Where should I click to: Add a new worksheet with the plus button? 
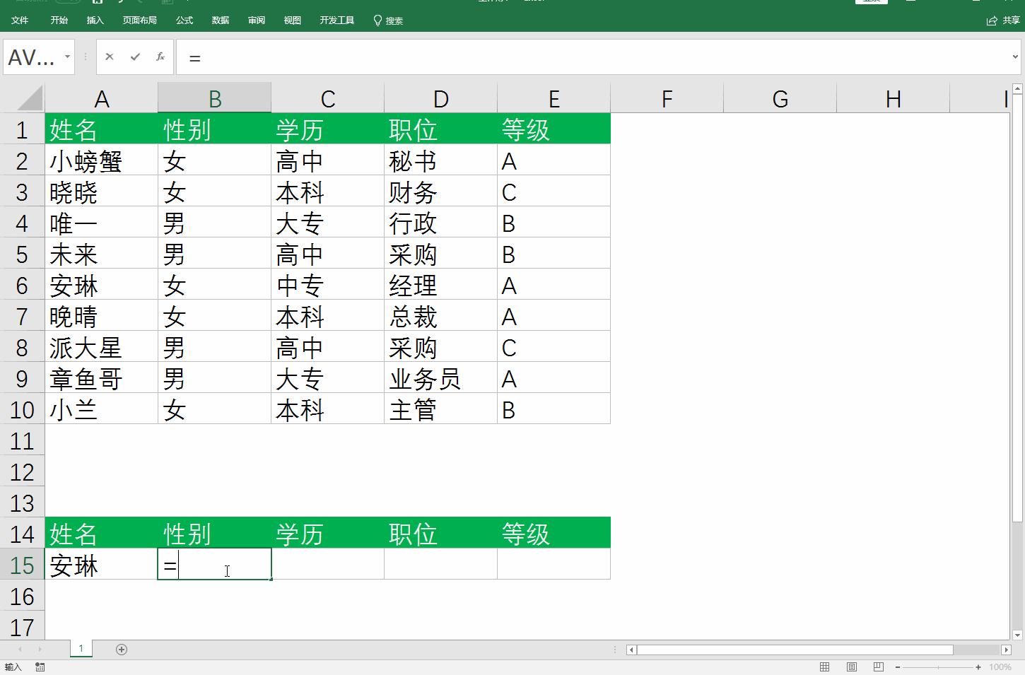click(x=122, y=649)
